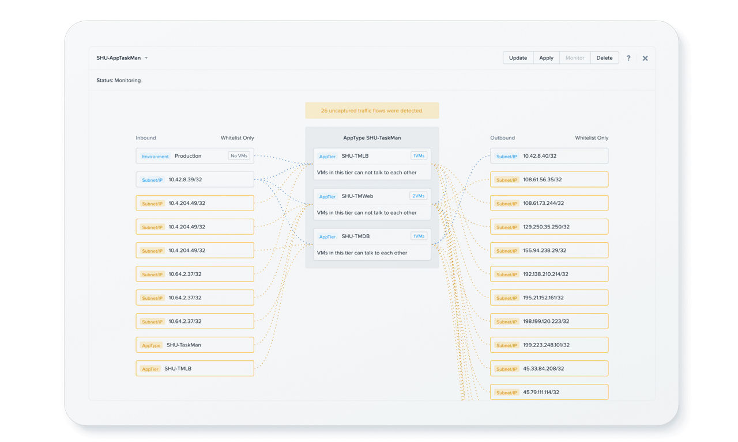Click the help question mark icon
The width and height of the screenshot is (738, 442).
[x=628, y=58]
